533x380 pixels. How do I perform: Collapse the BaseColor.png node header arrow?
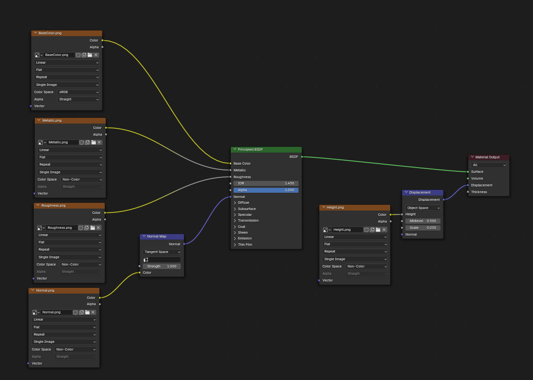click(35, 33)
